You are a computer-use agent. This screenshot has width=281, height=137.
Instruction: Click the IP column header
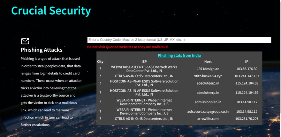pyautogui.click(x=247, y=62)
